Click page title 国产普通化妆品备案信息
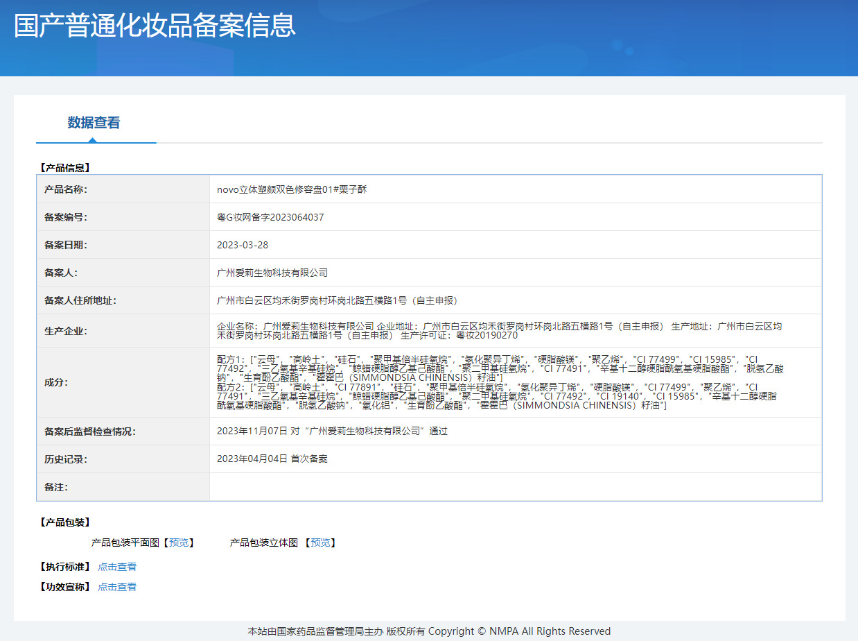 [155, 25]
